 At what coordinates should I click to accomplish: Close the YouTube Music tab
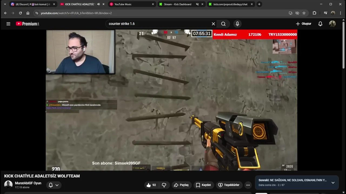point(153,4)
